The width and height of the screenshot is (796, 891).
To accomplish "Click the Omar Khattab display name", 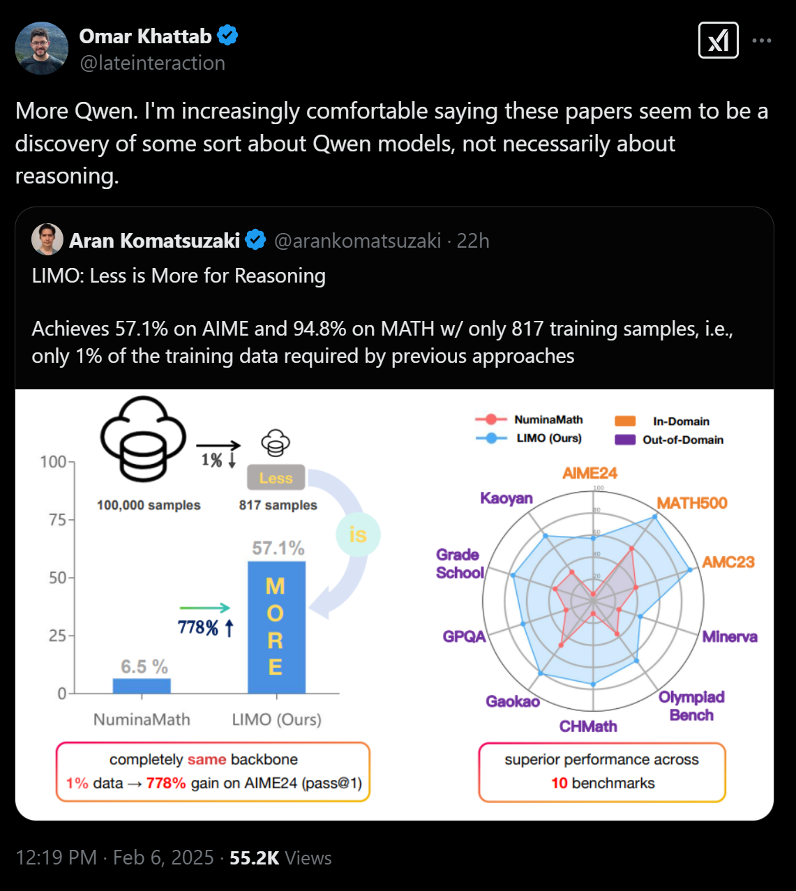I will [x=145, y=36].
